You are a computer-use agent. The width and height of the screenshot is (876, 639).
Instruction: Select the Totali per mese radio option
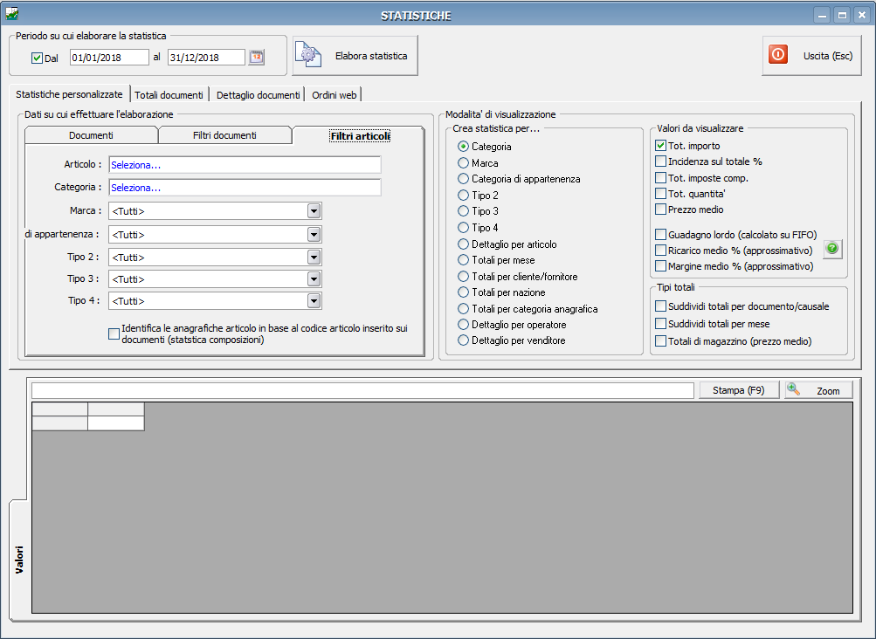(463, 260)
